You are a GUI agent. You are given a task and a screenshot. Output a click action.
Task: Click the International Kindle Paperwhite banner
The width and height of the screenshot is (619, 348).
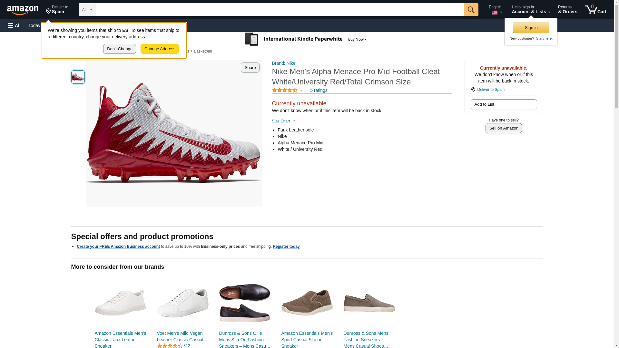pyautogui.click(x=306, y=39)
